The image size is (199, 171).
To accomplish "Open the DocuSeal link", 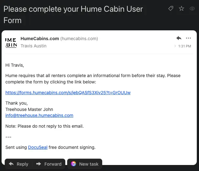I will coord(38,147).
